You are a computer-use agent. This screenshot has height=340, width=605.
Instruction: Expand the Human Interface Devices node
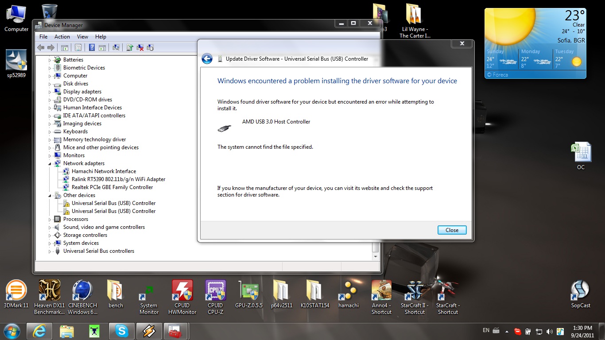[x=50, y=108]
